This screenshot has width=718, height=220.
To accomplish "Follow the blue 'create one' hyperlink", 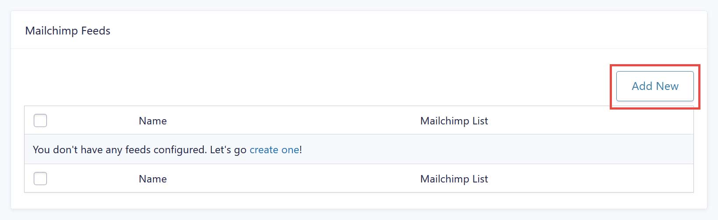I will tap(274, 150).
